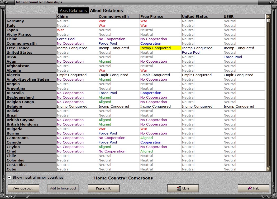
Task: Select the Vichy France row label
Action: coord(31,35)
